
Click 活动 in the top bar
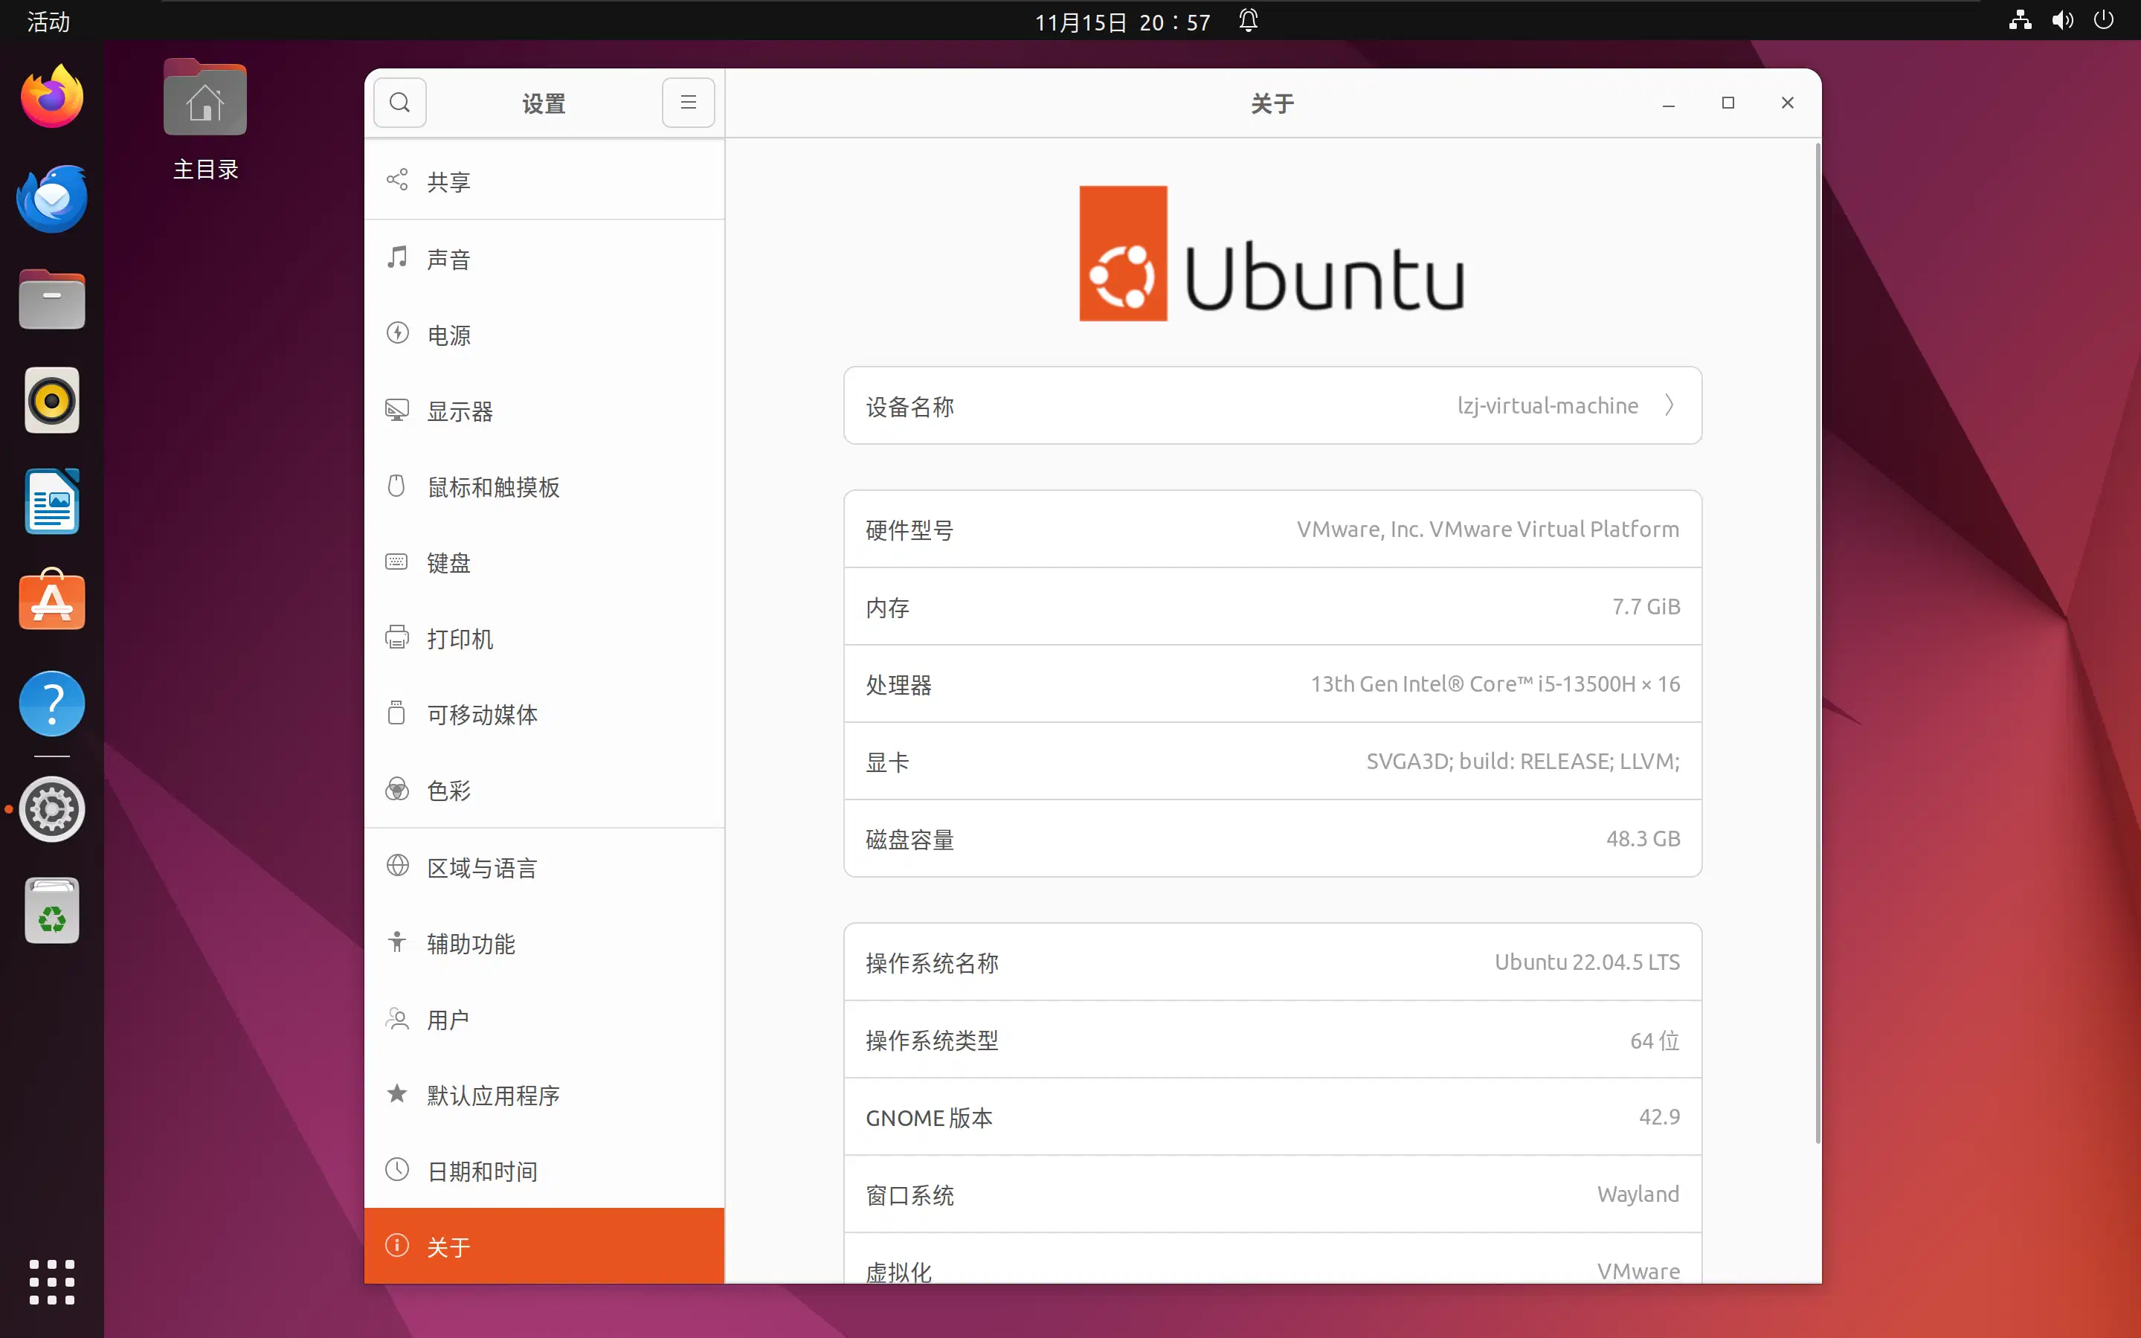click(x=47, y=22)
